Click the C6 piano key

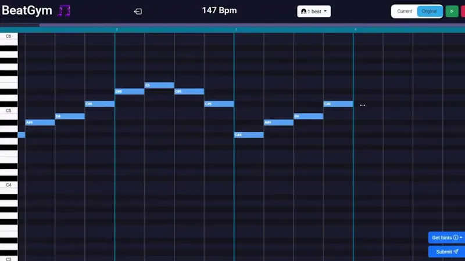coord(9,36)
